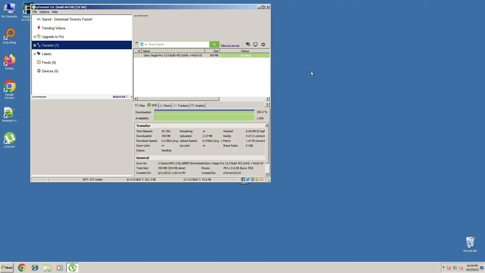The width and height of the screenshot is (485, 273).
Task: Click the Facebook icon in status bar
Action: (243, 179)
